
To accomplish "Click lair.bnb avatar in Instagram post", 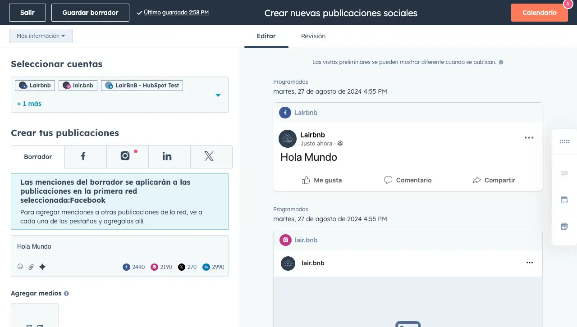I will click(288, 263).
